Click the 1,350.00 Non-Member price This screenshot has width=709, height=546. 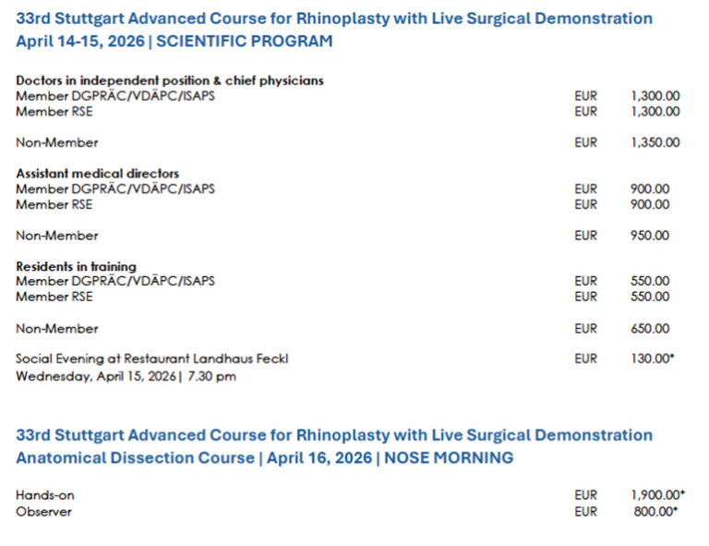tap(655, 143)
